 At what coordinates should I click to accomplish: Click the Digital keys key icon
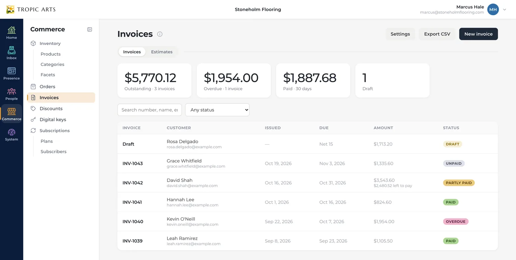coord(33,120)
